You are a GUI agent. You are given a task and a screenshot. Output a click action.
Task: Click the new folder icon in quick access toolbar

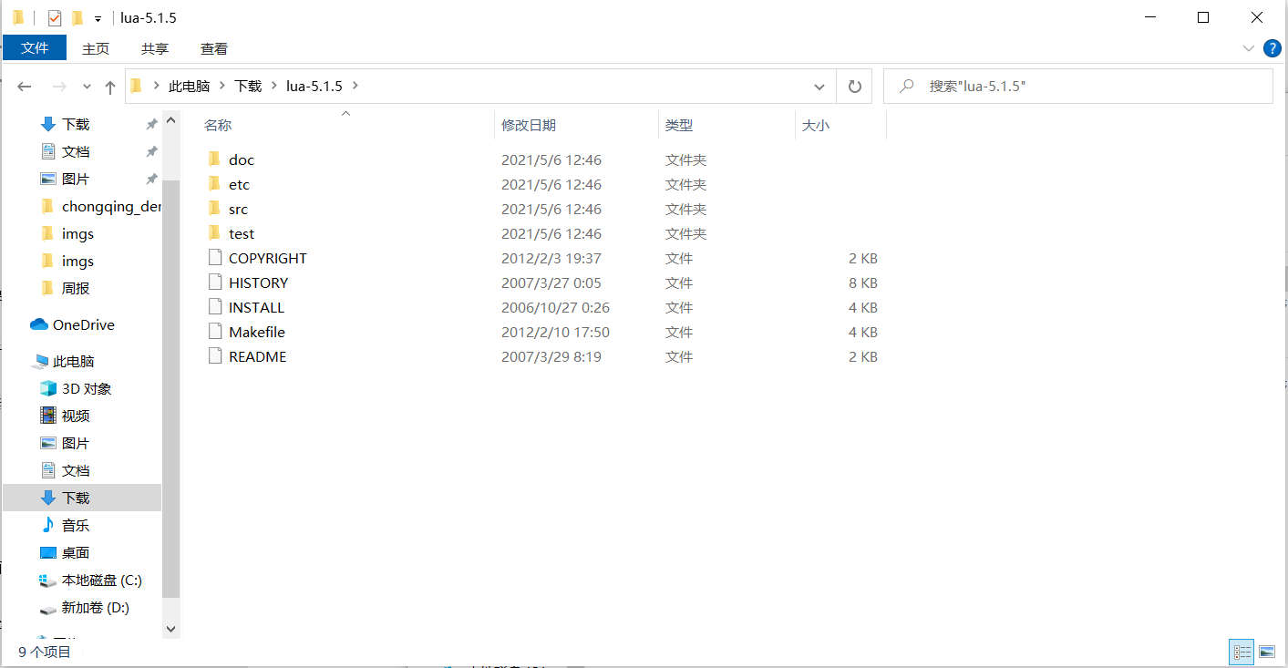coord(77,17)
